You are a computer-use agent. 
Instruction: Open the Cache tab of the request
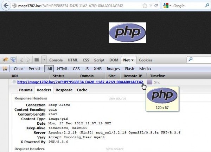coord(82,90)
